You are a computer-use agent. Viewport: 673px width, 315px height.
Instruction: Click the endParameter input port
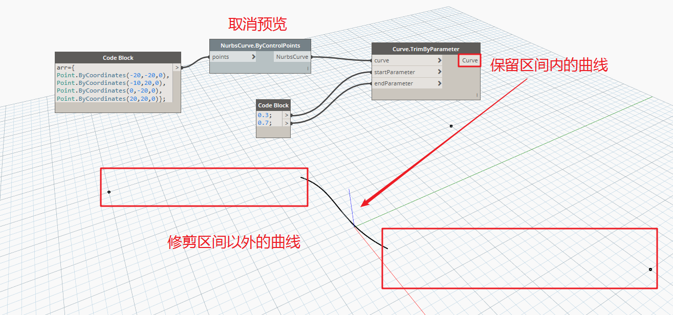coord(407,83)
